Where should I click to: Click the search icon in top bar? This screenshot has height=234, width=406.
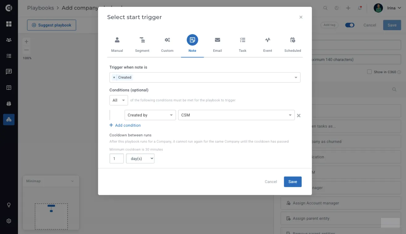click(x=325, y=8)
